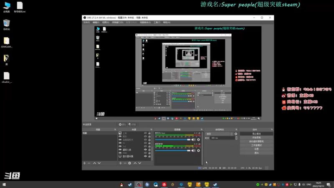This screenshot has width=334, height=188.
Task: Toggle the lock on 显示器采集 source
Action: (x=149, y=156)
